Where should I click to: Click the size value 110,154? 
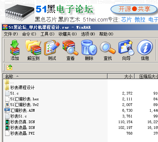[x=125, y=122]
